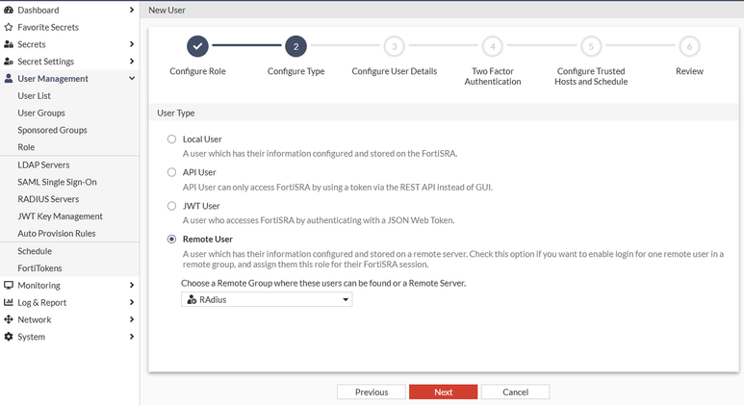Click the API User option label
This screenshot has width=744, height=405.
tap(199, 172)
